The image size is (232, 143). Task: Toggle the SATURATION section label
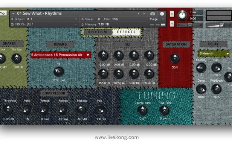click(176, 44)
